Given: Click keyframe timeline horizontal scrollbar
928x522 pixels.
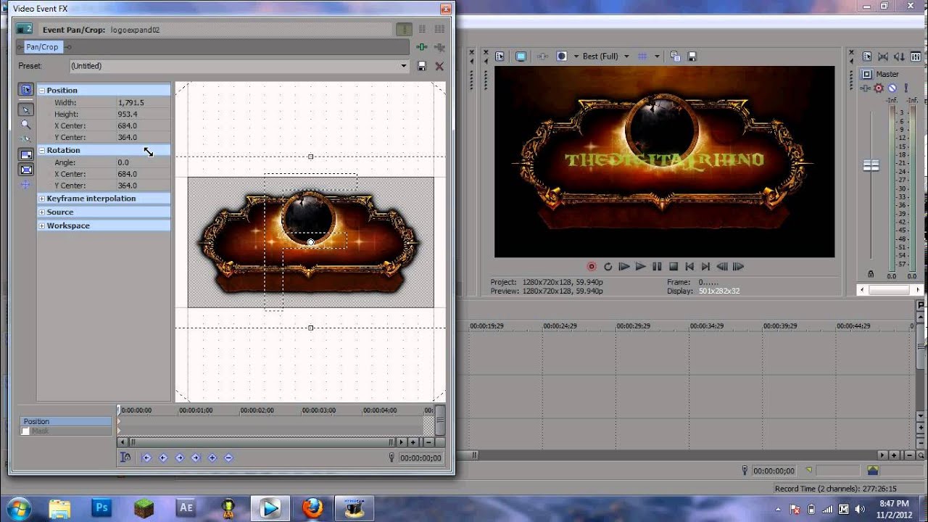Looking at the screenshot, I should click(x=261, y=442).
